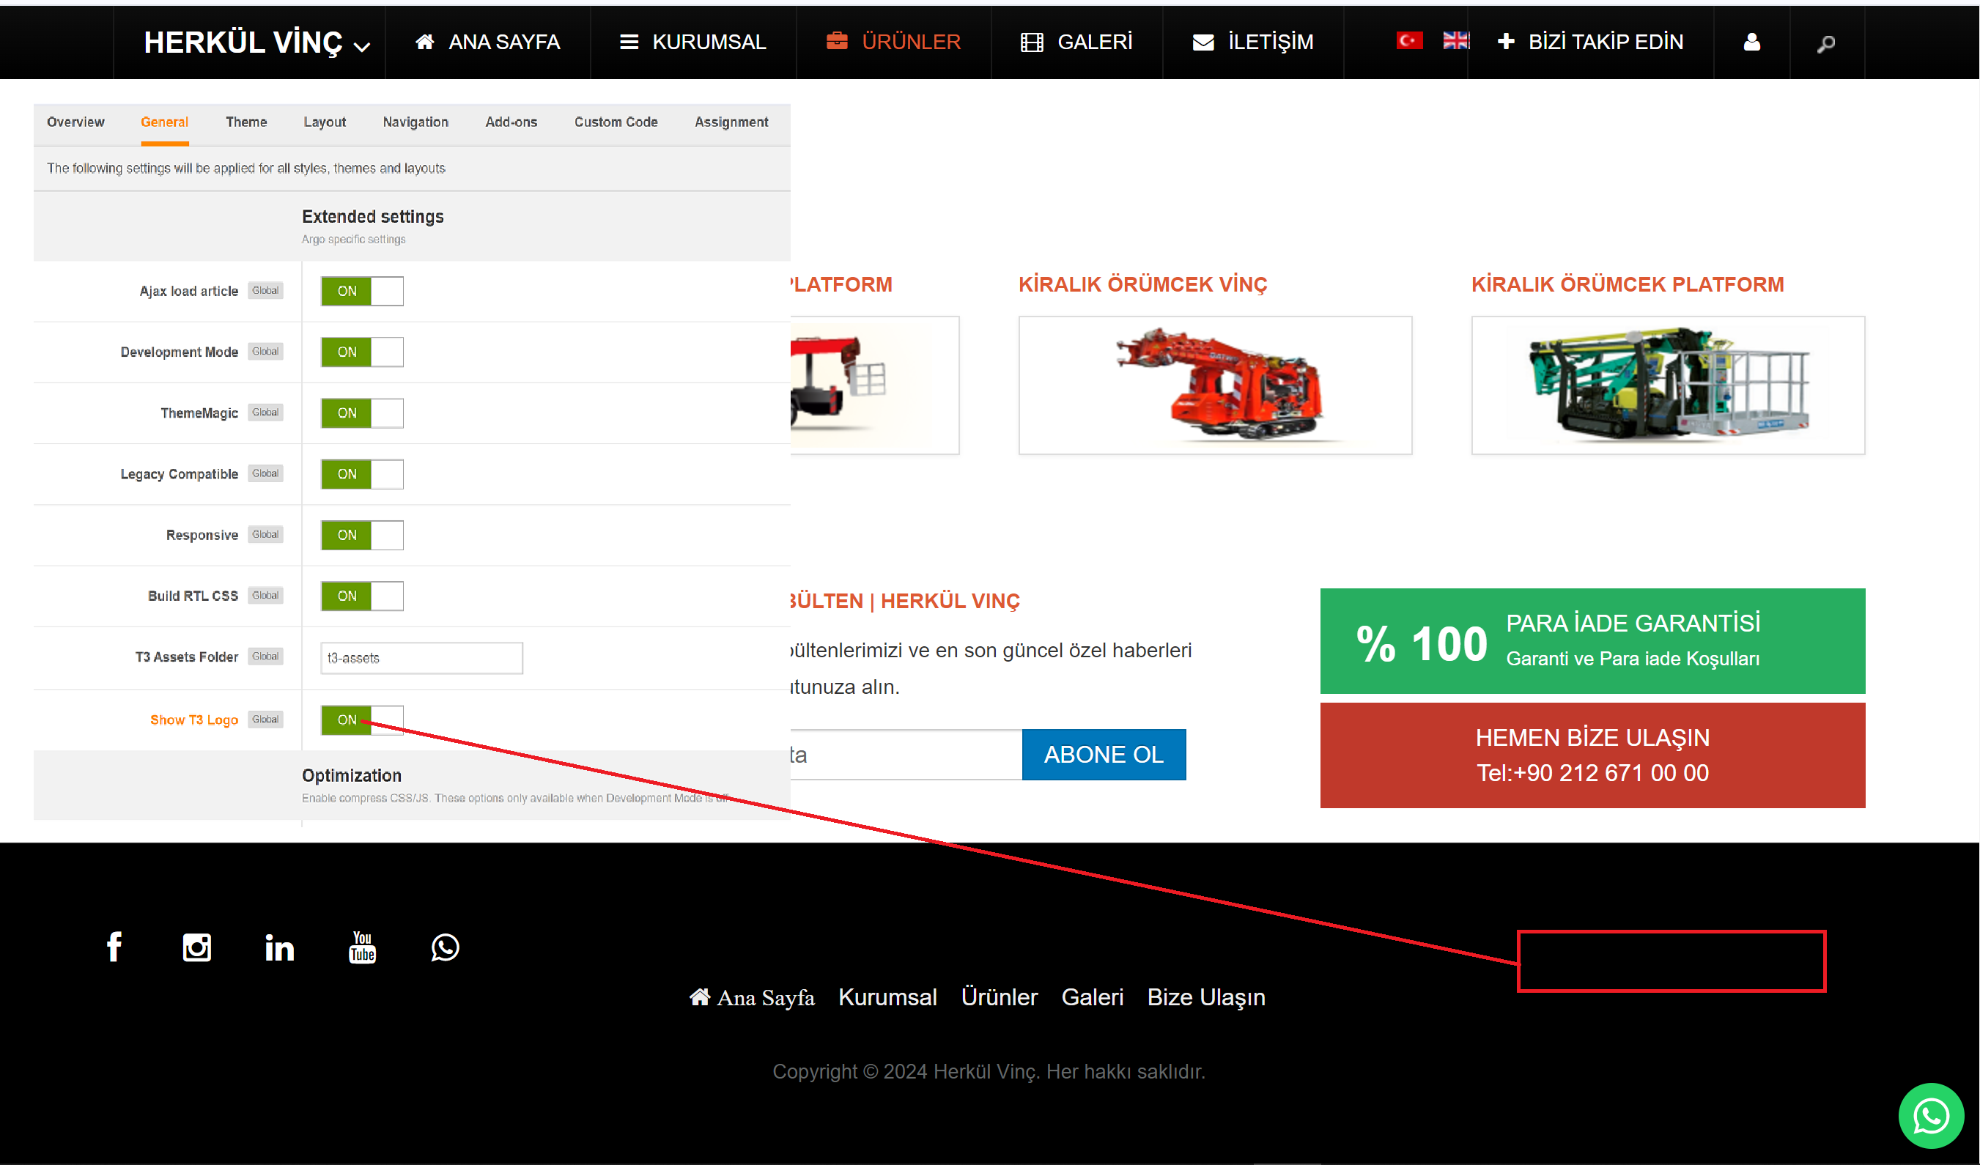Open the user account icon in header

pos(1751,42)
